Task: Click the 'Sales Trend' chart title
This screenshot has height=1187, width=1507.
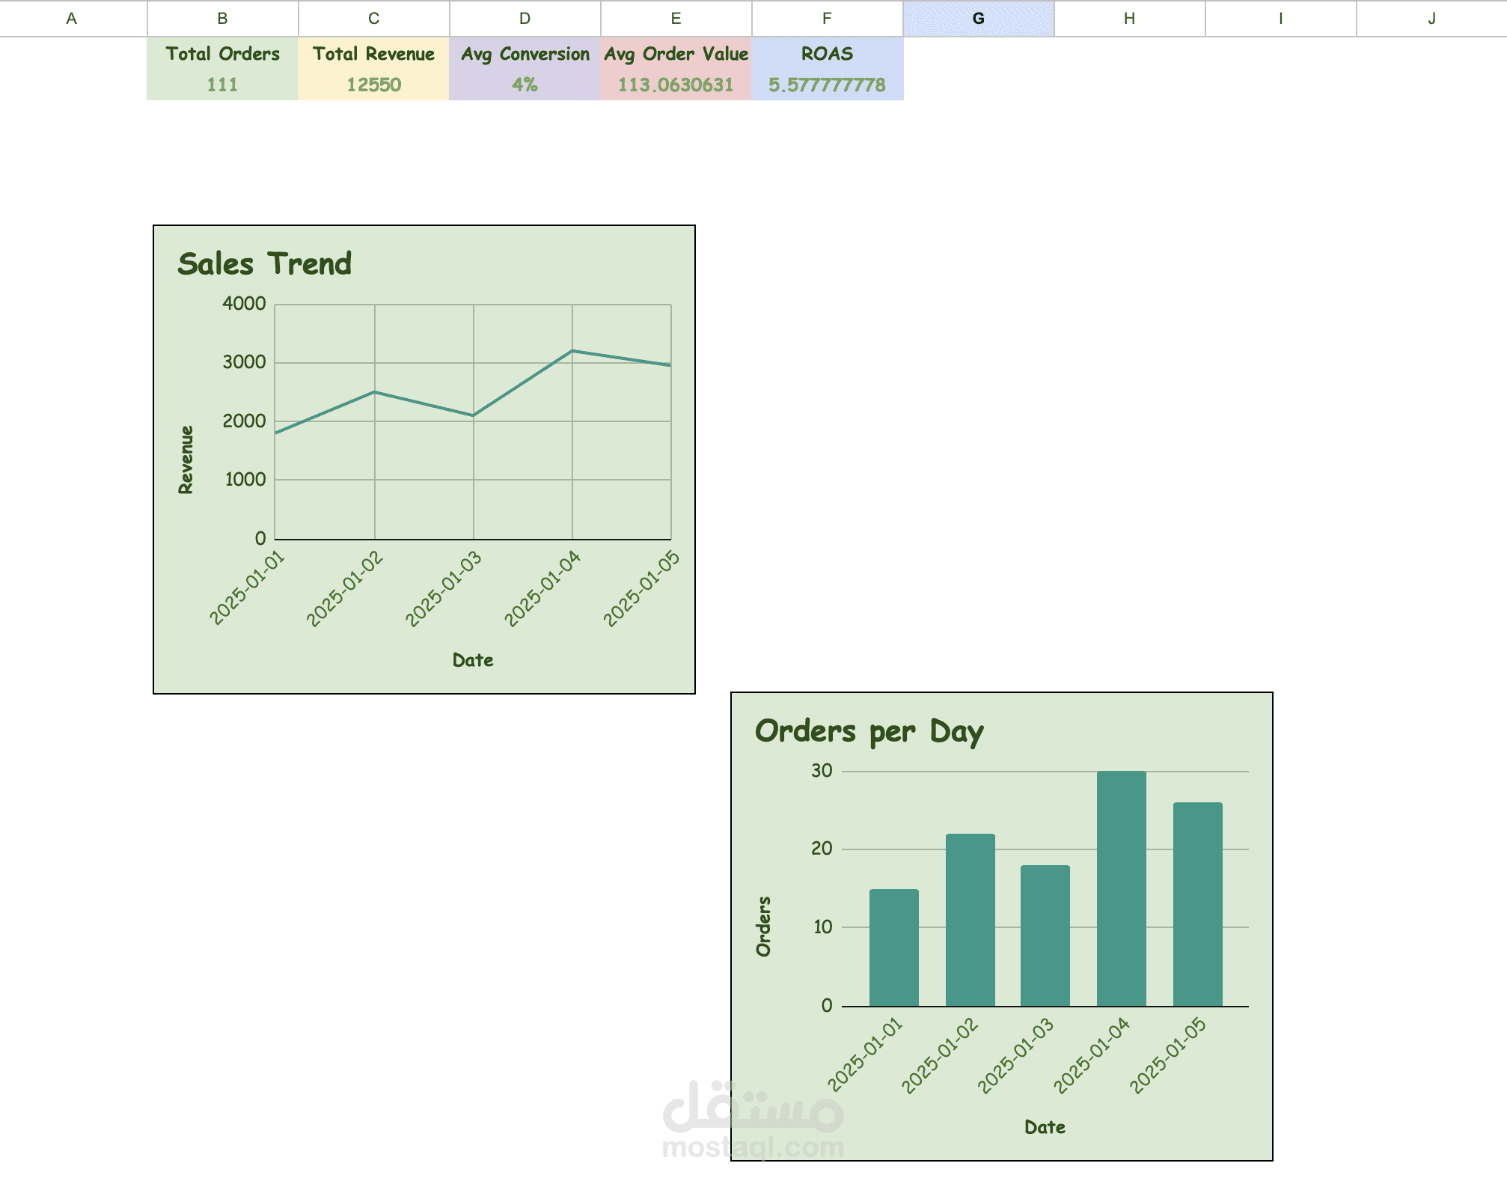Action: [265, 264]
